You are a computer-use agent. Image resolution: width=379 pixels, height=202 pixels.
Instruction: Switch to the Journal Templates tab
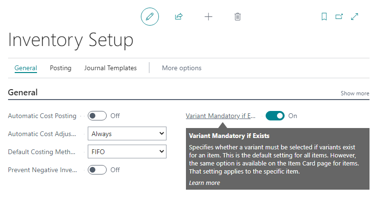pos(111,68)
